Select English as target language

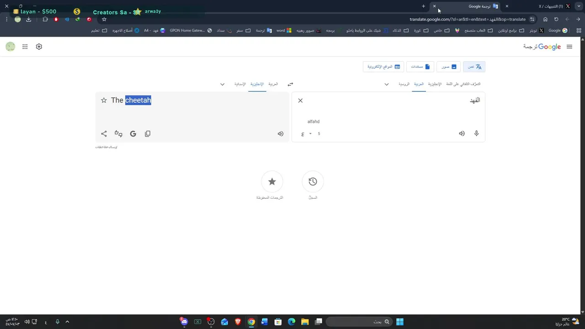(x=257, y=84)
